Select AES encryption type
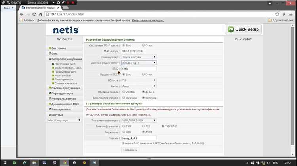The width and height of the screenshot is (297, 166). pos(143,126)
